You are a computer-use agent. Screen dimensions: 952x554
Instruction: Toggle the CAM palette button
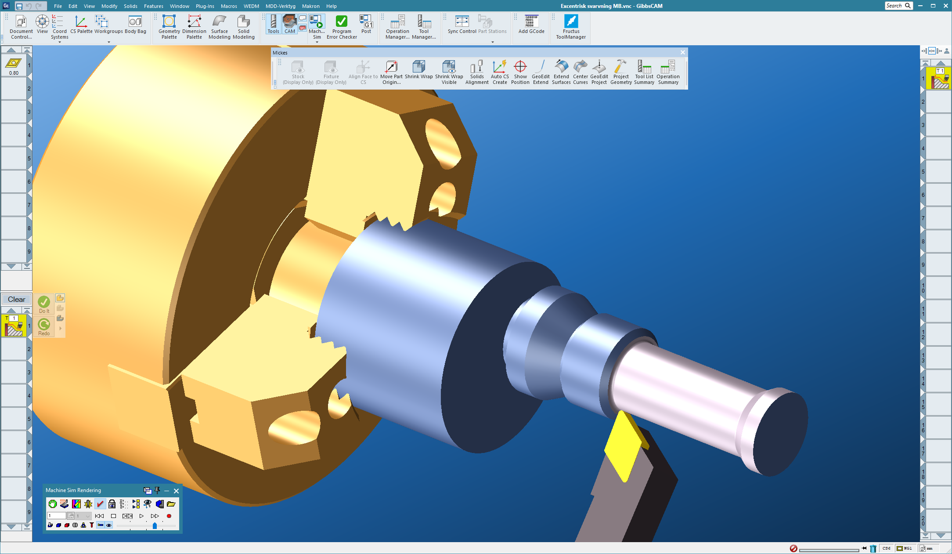pyautogui.click(x=290, y=24)
